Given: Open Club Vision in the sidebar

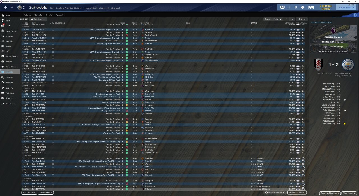Looking at the screenshot, I should click(10, 93).
